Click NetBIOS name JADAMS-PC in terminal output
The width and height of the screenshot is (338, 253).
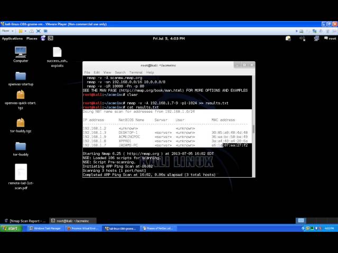[x=128, y=145]
